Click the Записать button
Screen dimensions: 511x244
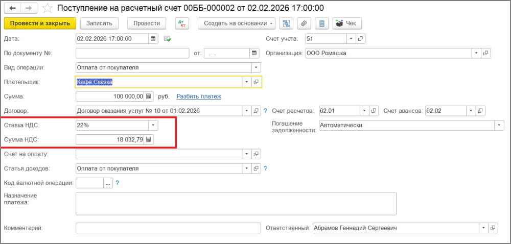pyautogui.click(x=100, y=23)
